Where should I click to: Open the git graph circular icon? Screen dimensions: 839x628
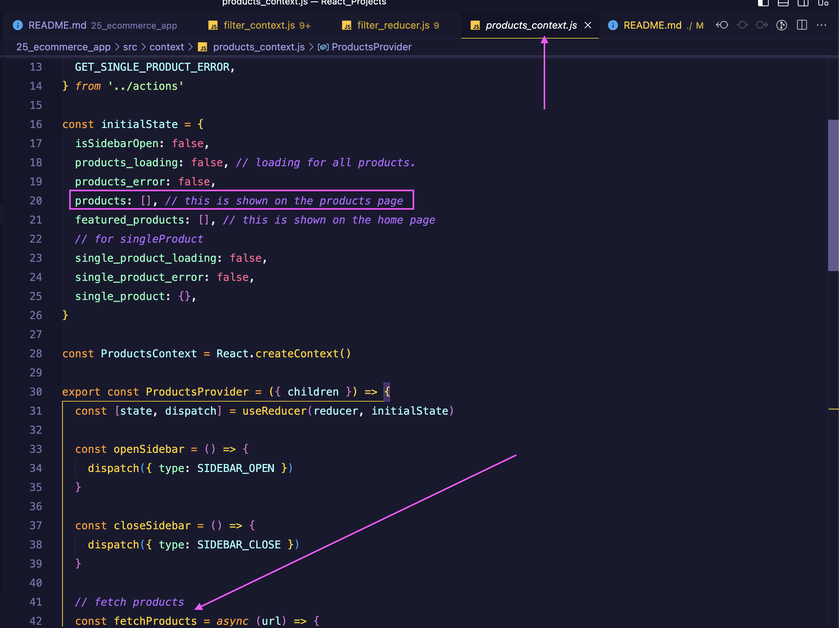pos(781,25)
